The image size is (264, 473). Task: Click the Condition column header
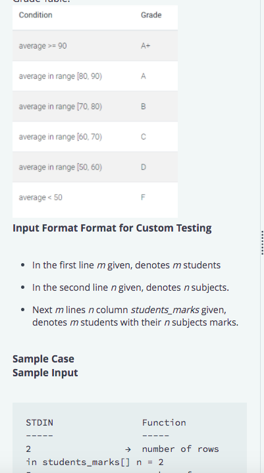(x=36, y=15)
